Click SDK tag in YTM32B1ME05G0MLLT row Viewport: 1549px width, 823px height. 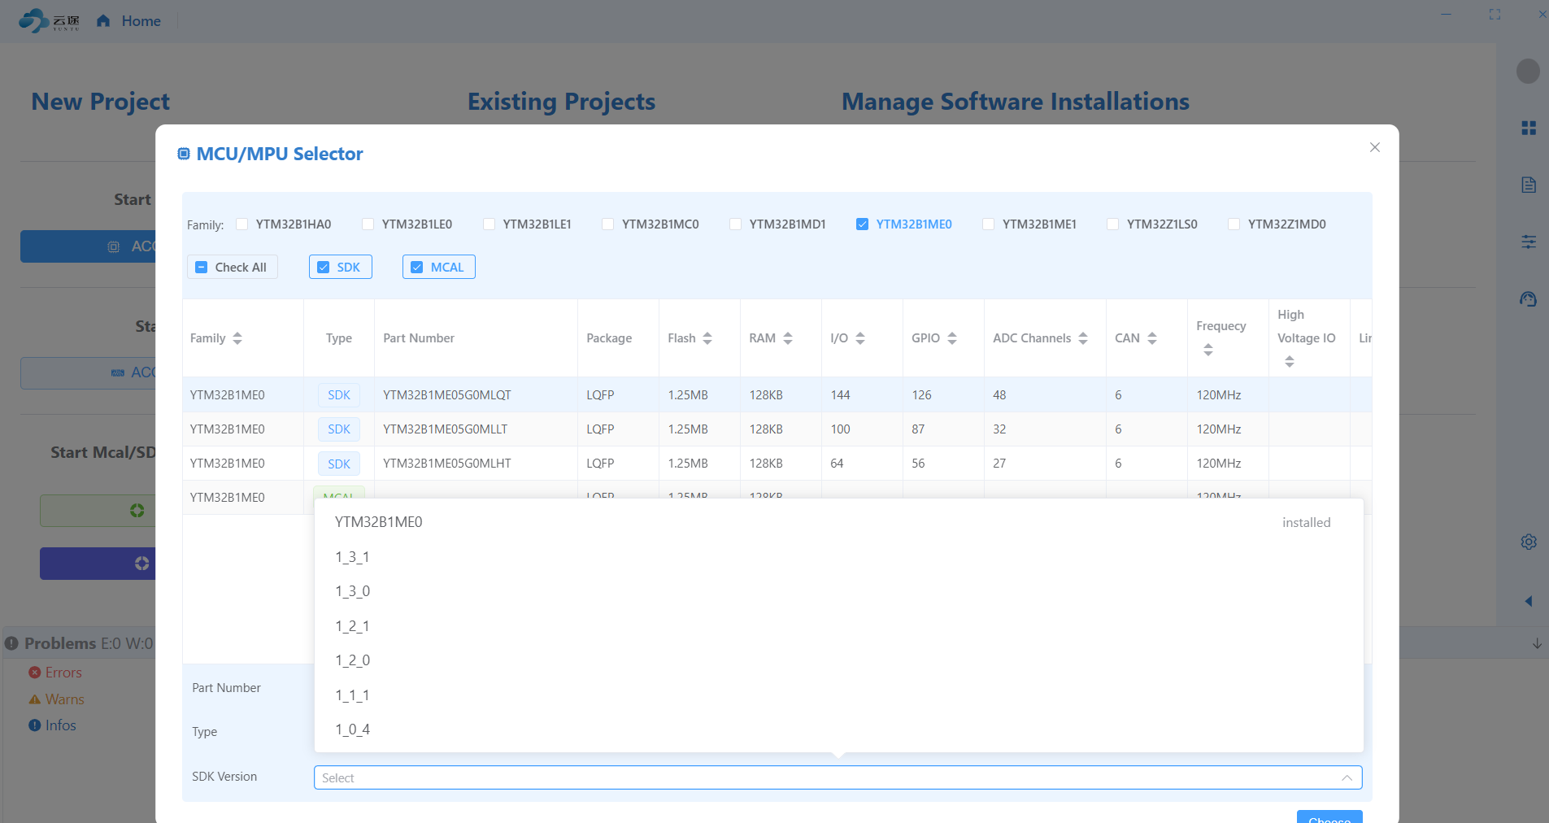pos(339,429)
